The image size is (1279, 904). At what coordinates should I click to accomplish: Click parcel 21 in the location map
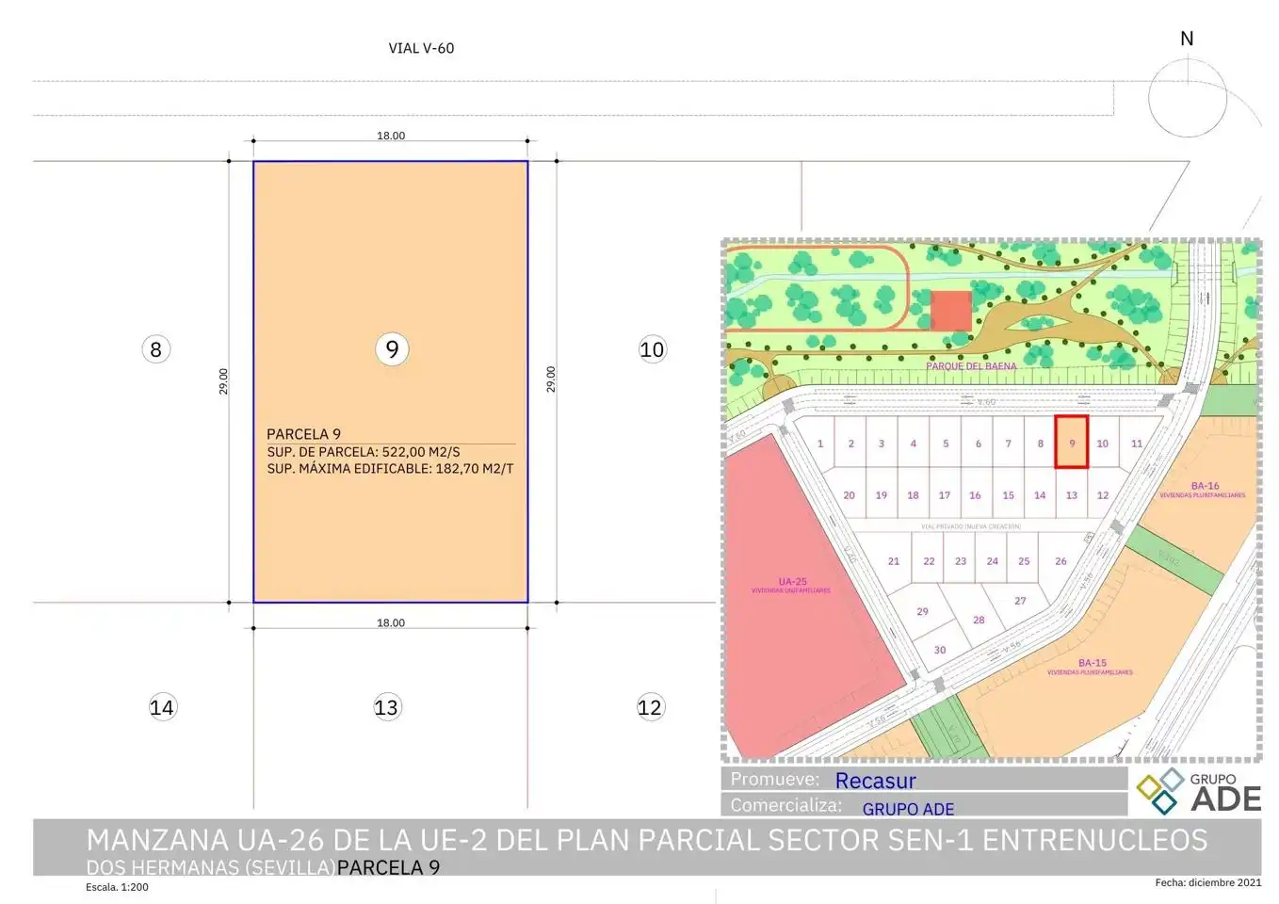pyautogui.click(x=894, y=561)
